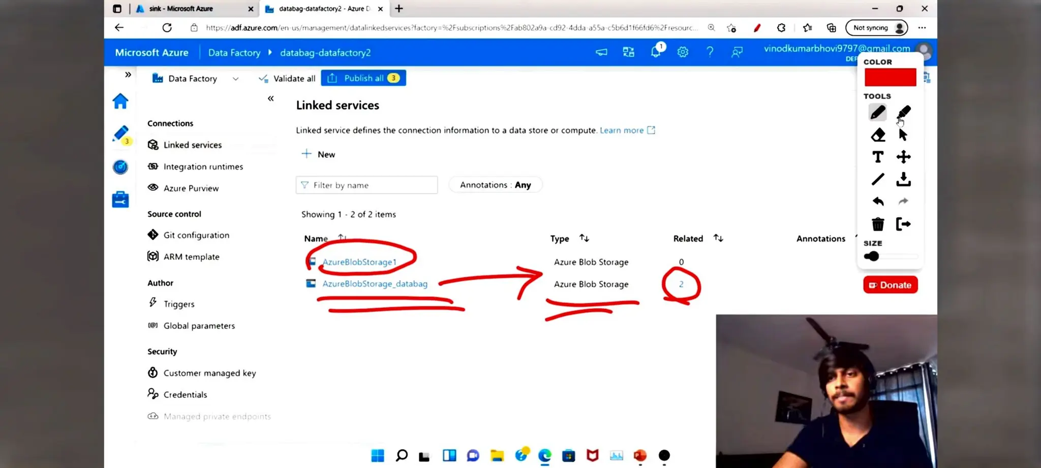Click the exit drawing mode icon
Screen dimensions: 1041x468
(903, 224)
